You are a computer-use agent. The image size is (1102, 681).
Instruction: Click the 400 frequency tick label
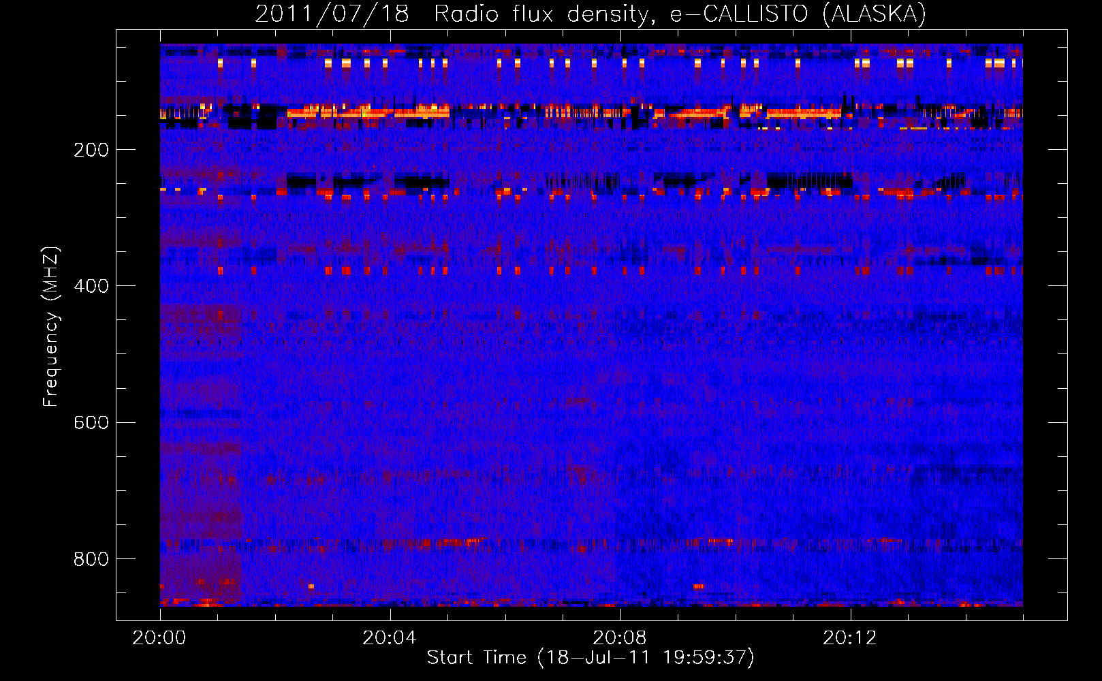pos(91,286)
